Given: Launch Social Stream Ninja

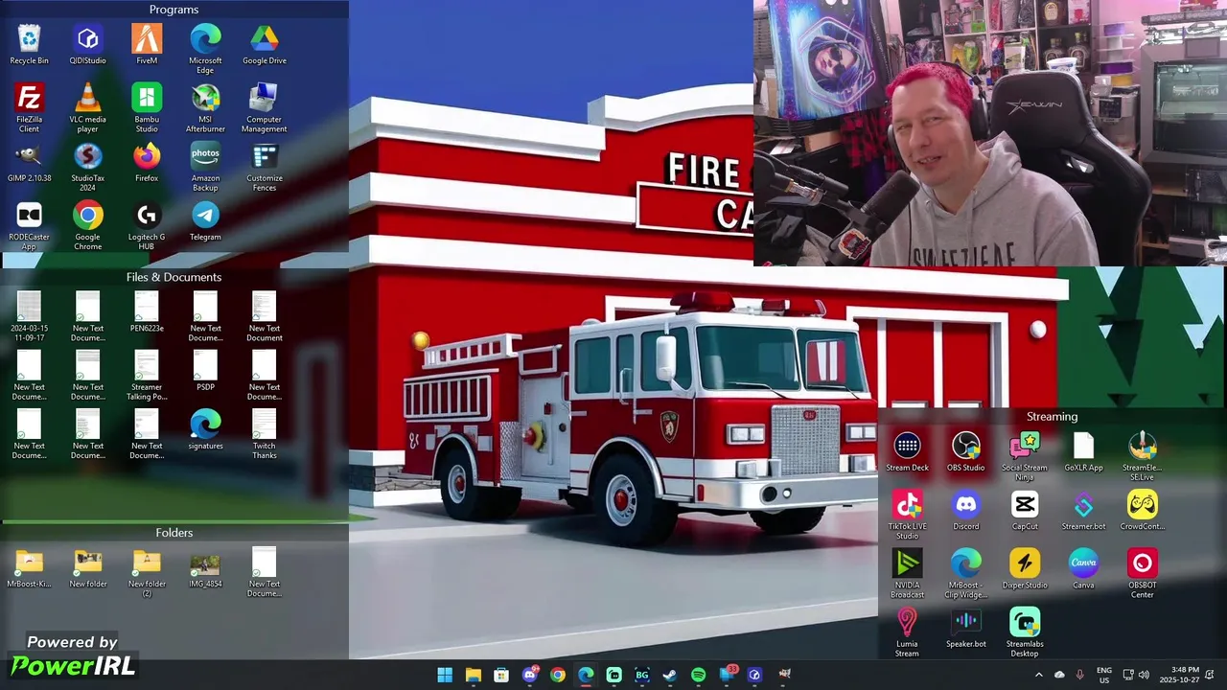Looking at the screenshot, I should [x=1025, y=457].
